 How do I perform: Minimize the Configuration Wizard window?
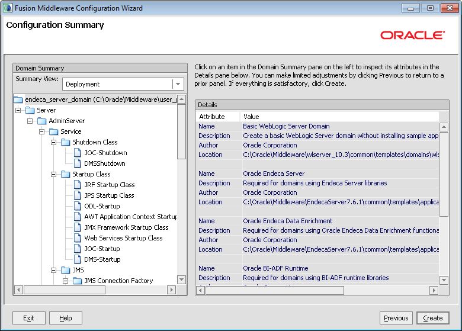pos(410,8)
